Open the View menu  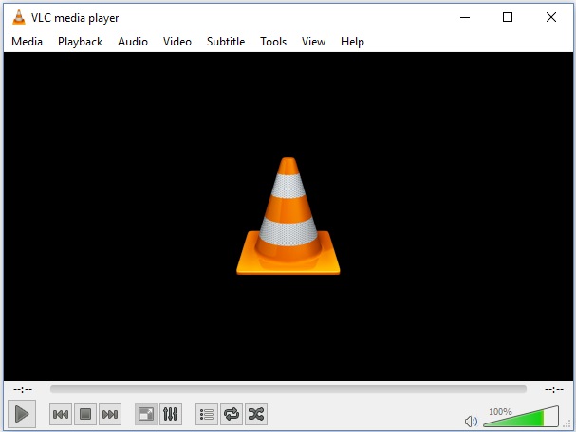click(313, 42)
